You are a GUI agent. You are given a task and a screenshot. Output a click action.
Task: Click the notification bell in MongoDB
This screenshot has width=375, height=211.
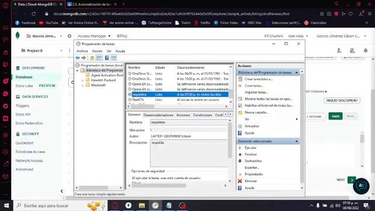click(x=366, y=51)
